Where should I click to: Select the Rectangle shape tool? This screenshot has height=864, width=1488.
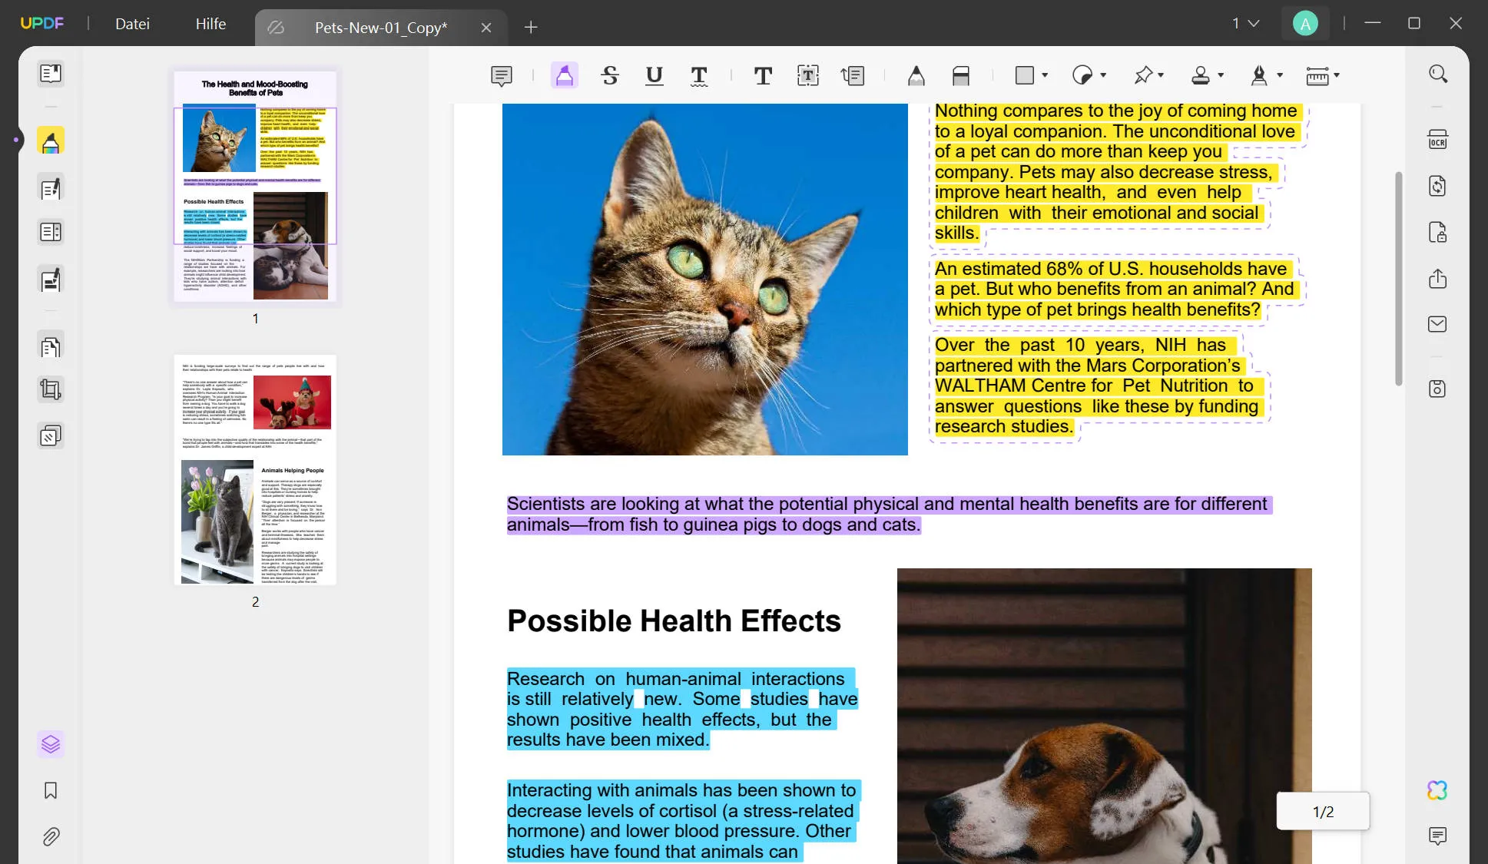click(x=1025, y=75)
